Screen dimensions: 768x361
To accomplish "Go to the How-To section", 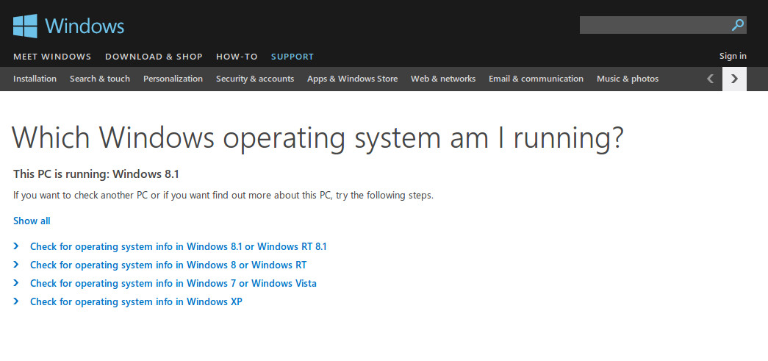I will tap(237, 57).
